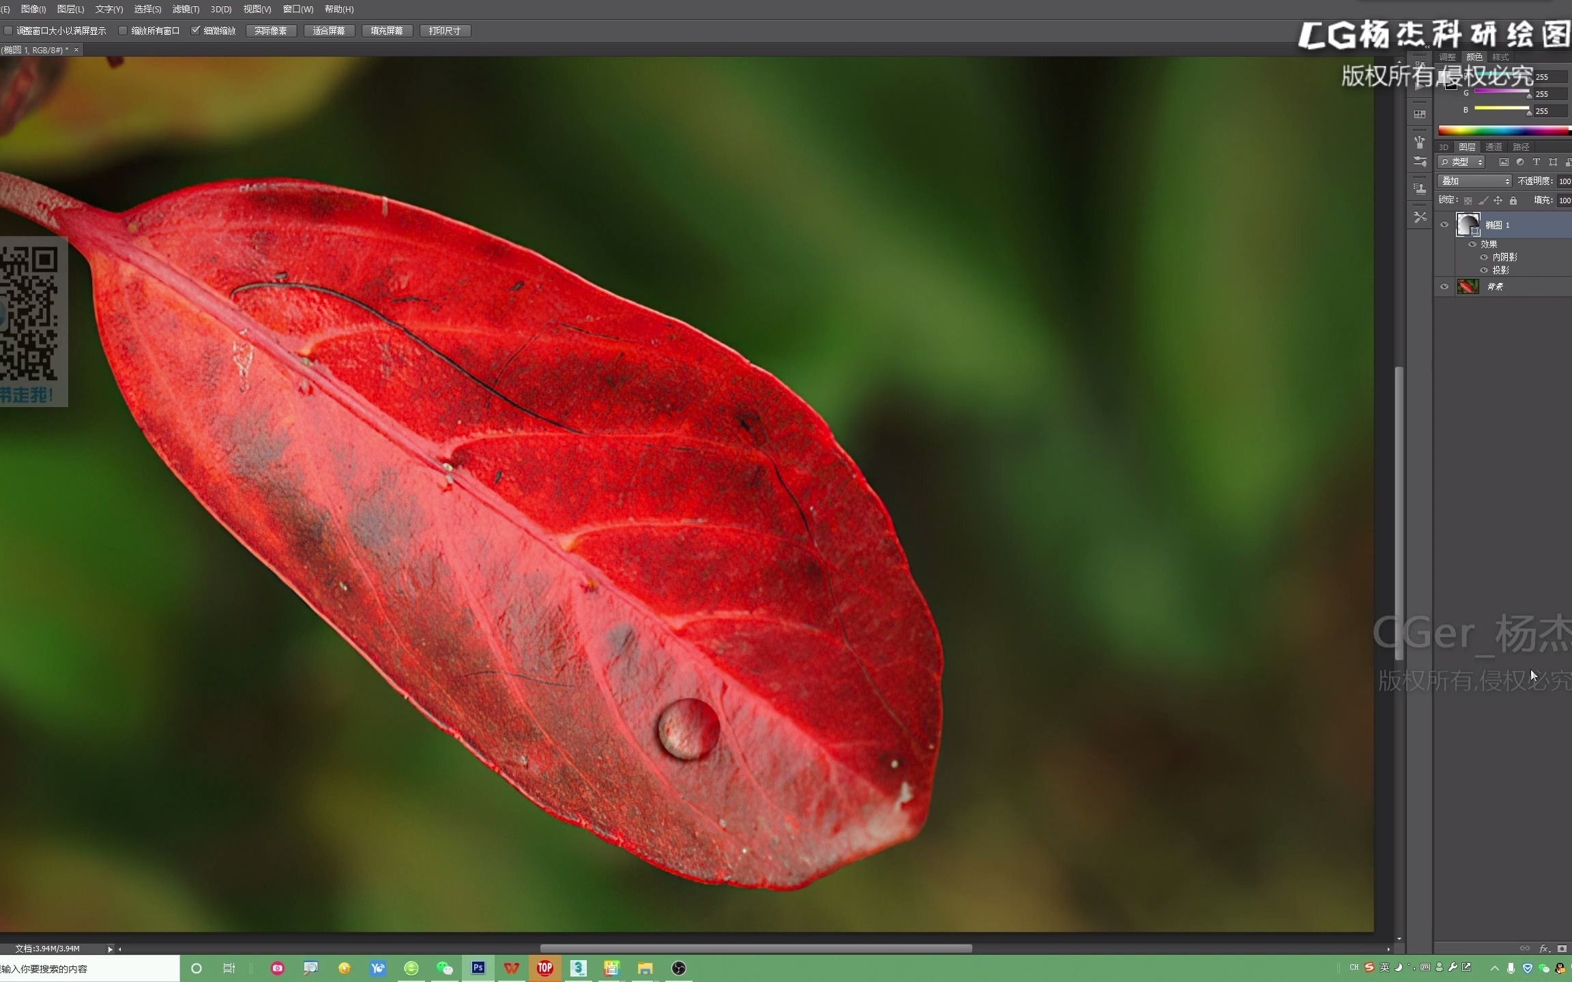Viewport: 1572px width, 982px height.
Task: Open OBS Studio from the taskbar
Action: (679, 968)
